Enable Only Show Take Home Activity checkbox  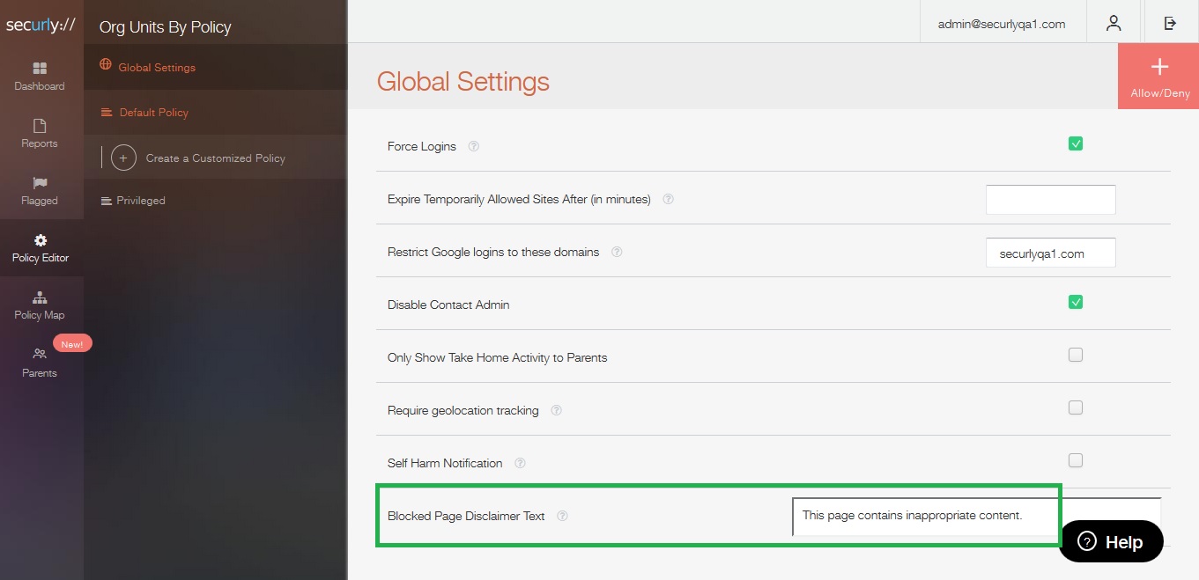click(x=1075, y=355)
